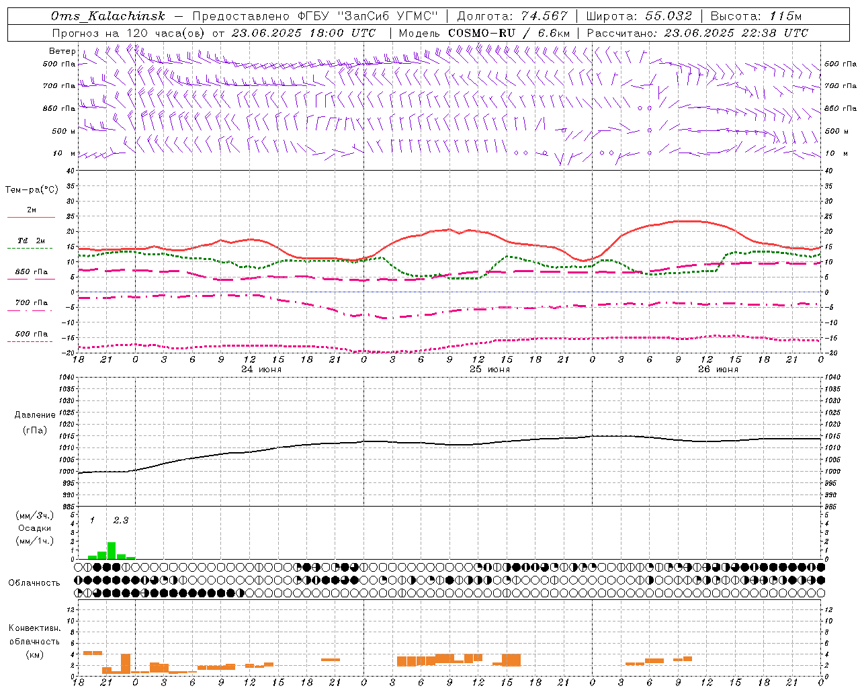Select the Осадки precipitation label
The width and height of the screenshot is (860, 688).
tap(34, 529)
